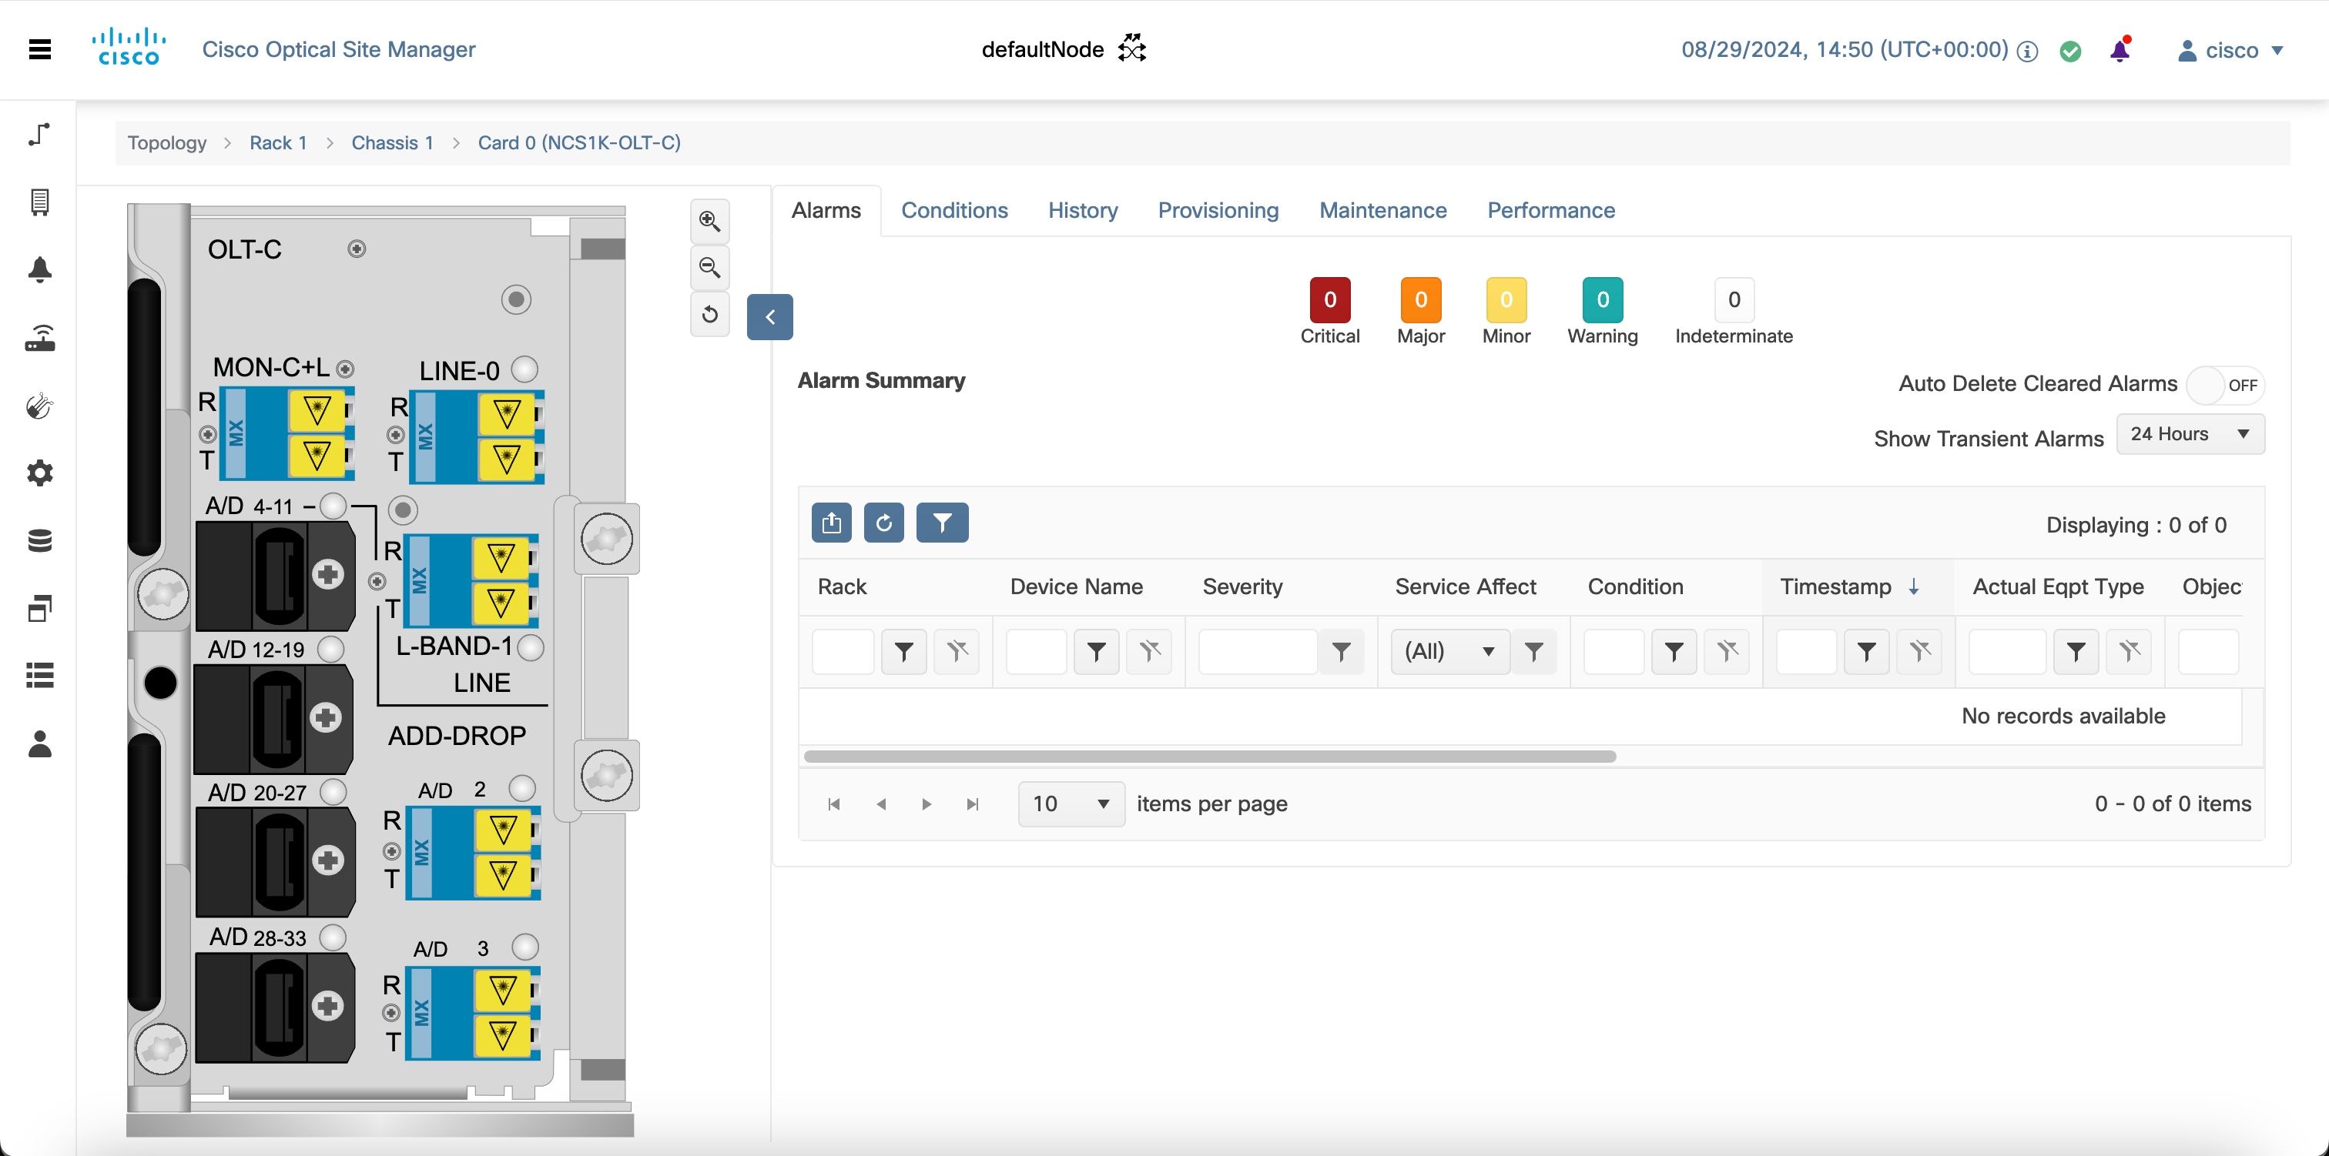Viewport: 2329px width, 1156px height.
Task: Open Timestamp filter operator
Action: [1867, 652]
